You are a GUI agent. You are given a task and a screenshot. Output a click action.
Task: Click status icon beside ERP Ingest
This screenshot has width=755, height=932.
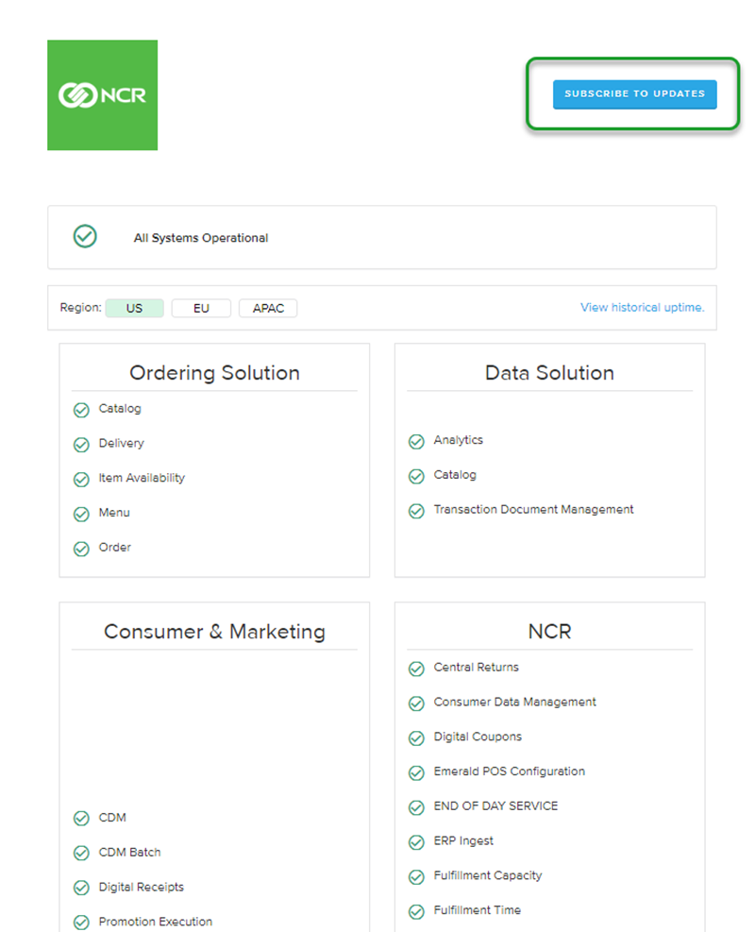point(416,842)
